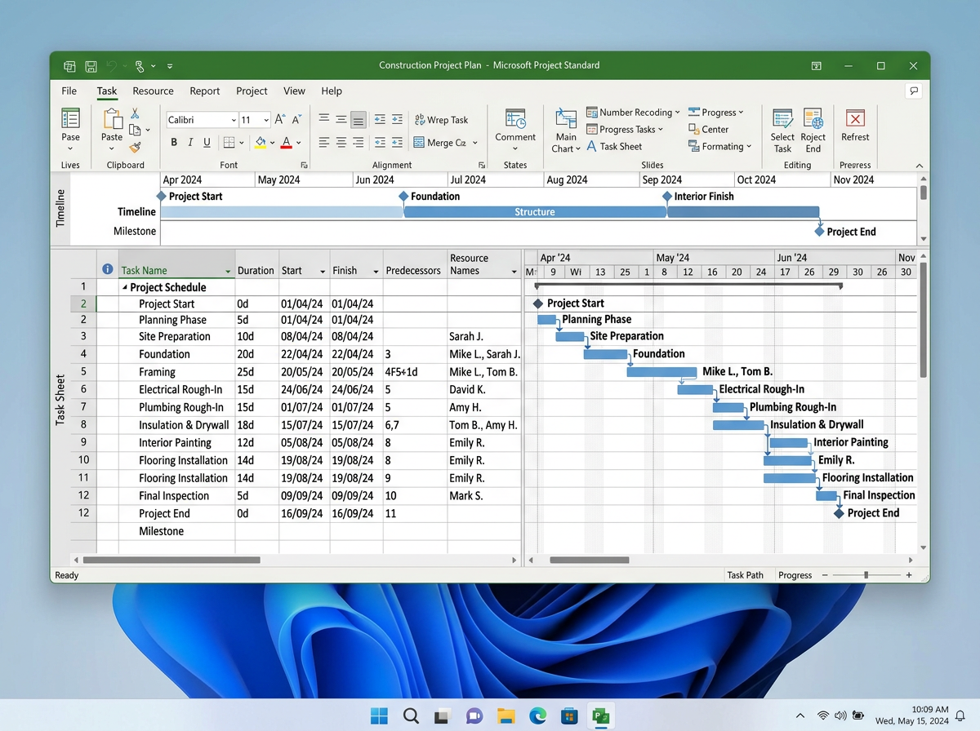Toggle align text right

[358, 143]
